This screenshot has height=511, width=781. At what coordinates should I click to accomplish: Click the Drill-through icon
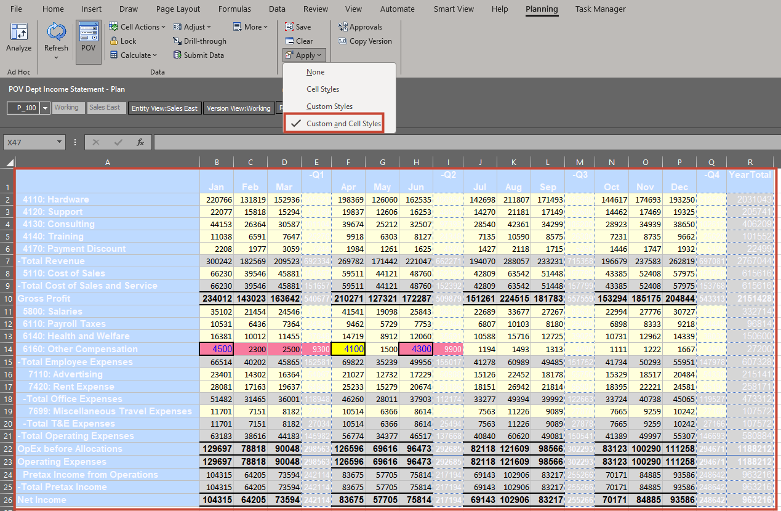pyautogui.click(x=177, y=41)
